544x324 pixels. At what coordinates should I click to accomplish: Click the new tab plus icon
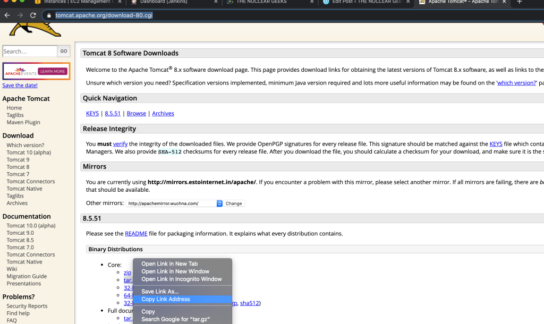(520, 2)
